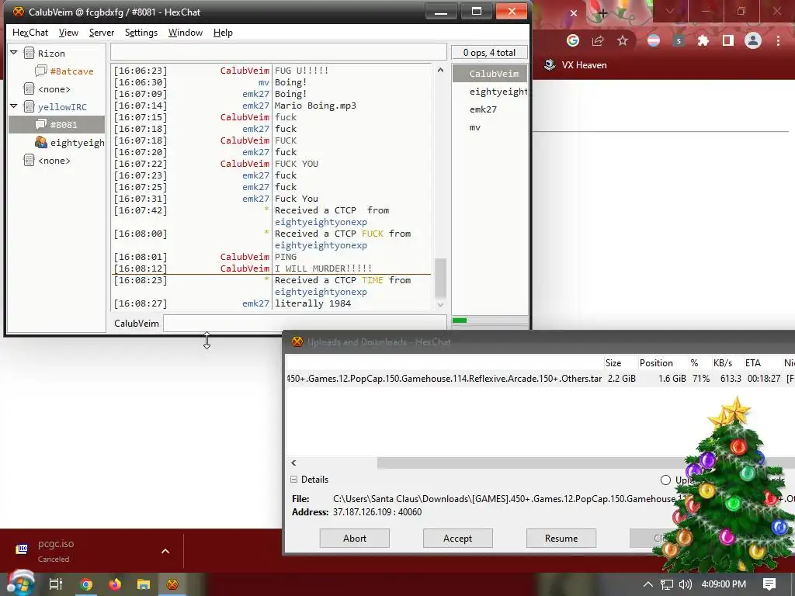The height and width of the screenshot is (596, 795).
Task: Click the striped flag extension icon
Action: tap(654, 40)
